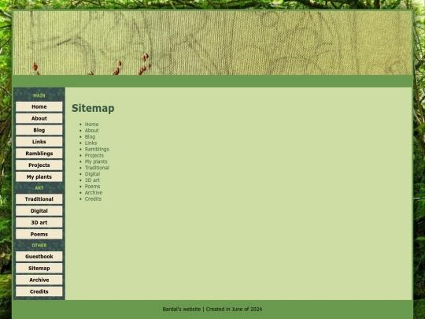Open Poems from the sidebar
This screenshot has width=425, height=319.
coord(39,234)
